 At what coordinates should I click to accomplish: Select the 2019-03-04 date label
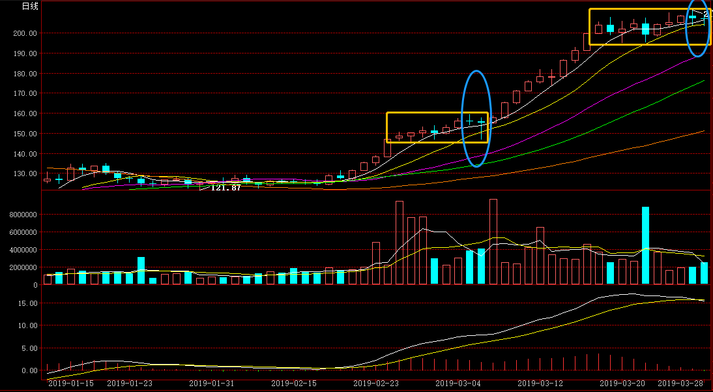[x=458, y=384]
